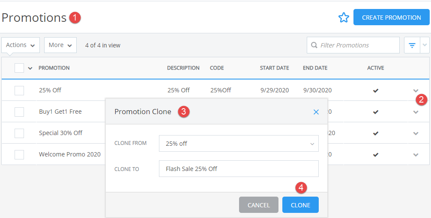Expand row menu chevron for Welcome Promo 2020
This screenshot has width=431, height=218.
[x=416, y=155]
